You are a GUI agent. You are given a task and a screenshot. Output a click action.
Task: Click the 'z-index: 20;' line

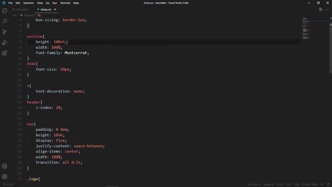click(49, 108)
